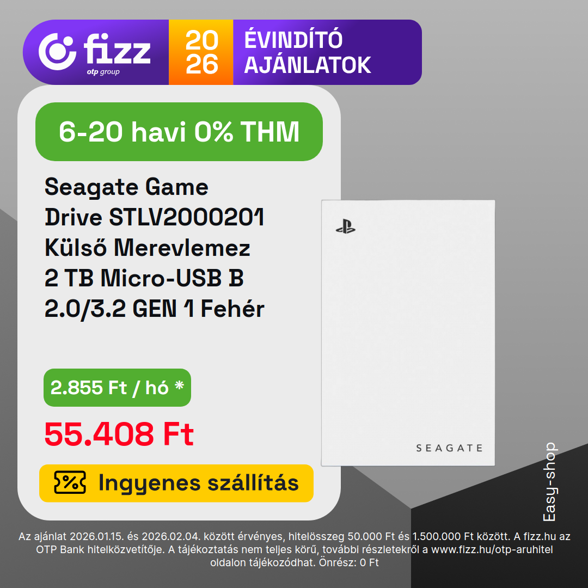Viewport: 588px width, 588px height.
Task: Click the white external drive product image
Action: tap(408, 332)
